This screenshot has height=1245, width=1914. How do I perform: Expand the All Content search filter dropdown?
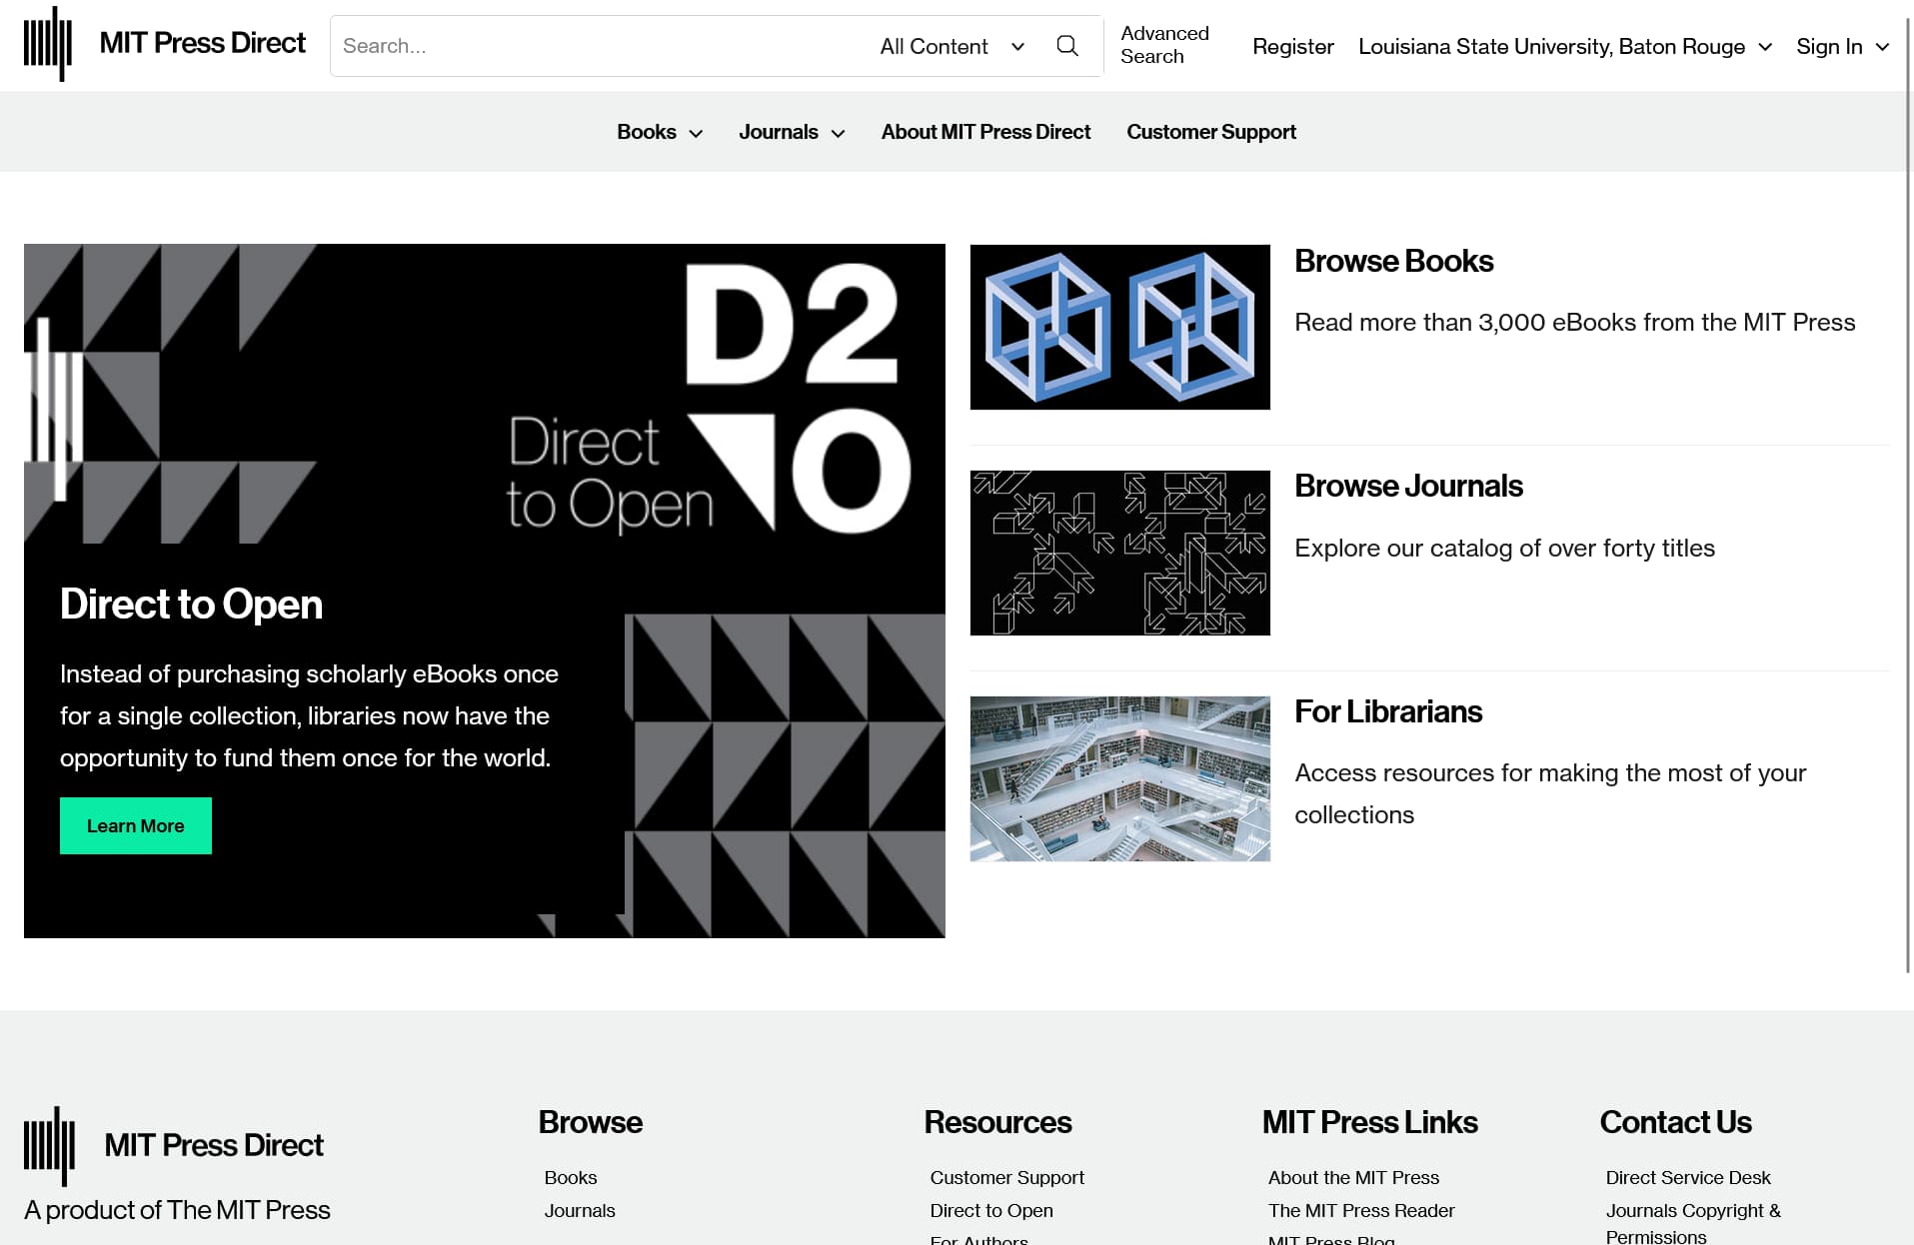pos(952,46)
